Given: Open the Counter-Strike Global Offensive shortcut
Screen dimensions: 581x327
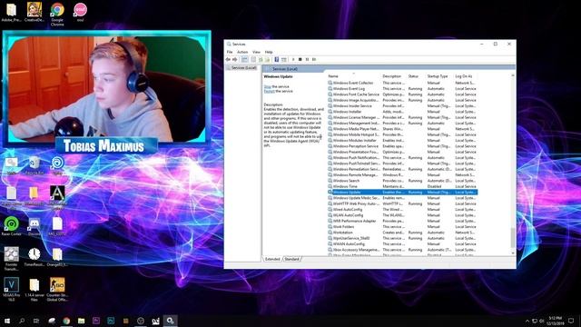Looking at the screenshot, I should point(57,289).
